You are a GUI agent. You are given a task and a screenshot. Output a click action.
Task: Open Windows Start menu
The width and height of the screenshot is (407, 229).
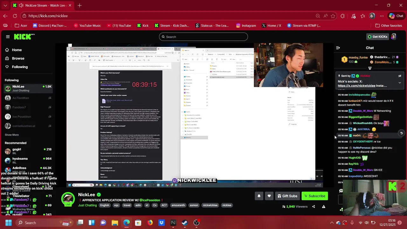click(8, 223)
